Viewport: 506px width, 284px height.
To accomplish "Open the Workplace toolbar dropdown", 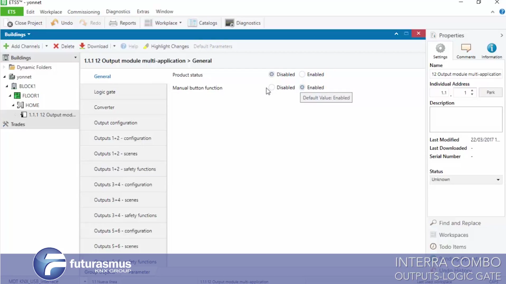I will point(163,23).
